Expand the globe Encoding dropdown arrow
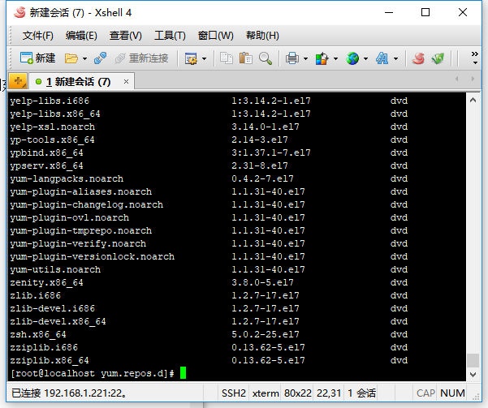Viewport: 488px width, 408px height. (x=365, y=58)
